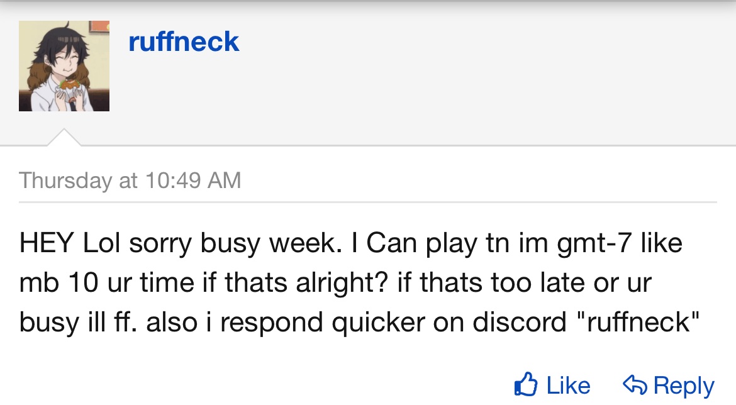This screenshot has height=405, width=736.
Task: Open the ruffneck username profile link
Action: pyautogui.click(x=184, y=42)
